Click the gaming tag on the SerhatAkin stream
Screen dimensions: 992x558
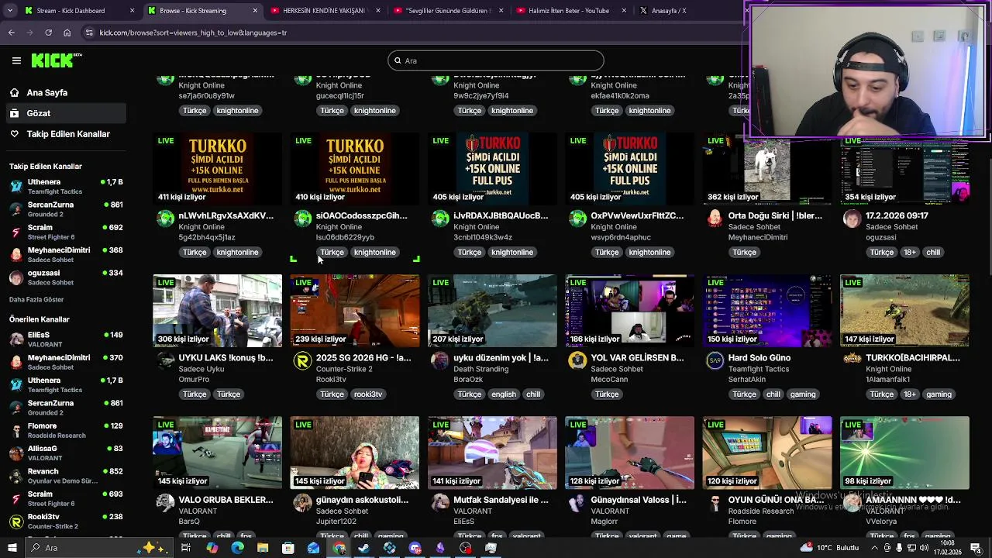tap(803, 394)
